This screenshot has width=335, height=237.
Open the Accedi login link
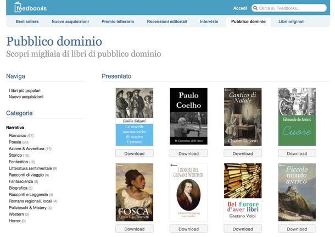coord(239,8)
